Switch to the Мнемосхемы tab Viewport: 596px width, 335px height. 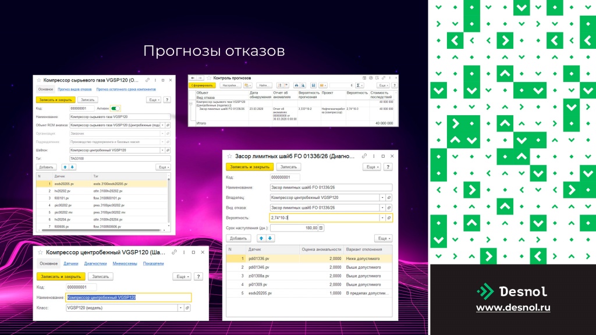[x=125, y=263]
